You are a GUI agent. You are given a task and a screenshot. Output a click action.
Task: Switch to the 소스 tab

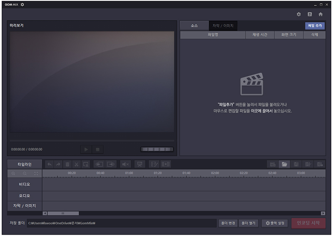(194, 26)
